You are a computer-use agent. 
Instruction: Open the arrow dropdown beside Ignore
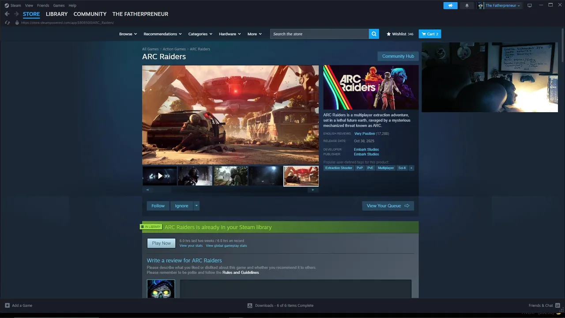pos(196,206)
